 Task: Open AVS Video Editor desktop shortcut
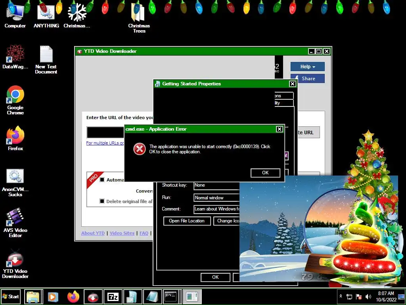pyautogui.click(x=15, y=222)
